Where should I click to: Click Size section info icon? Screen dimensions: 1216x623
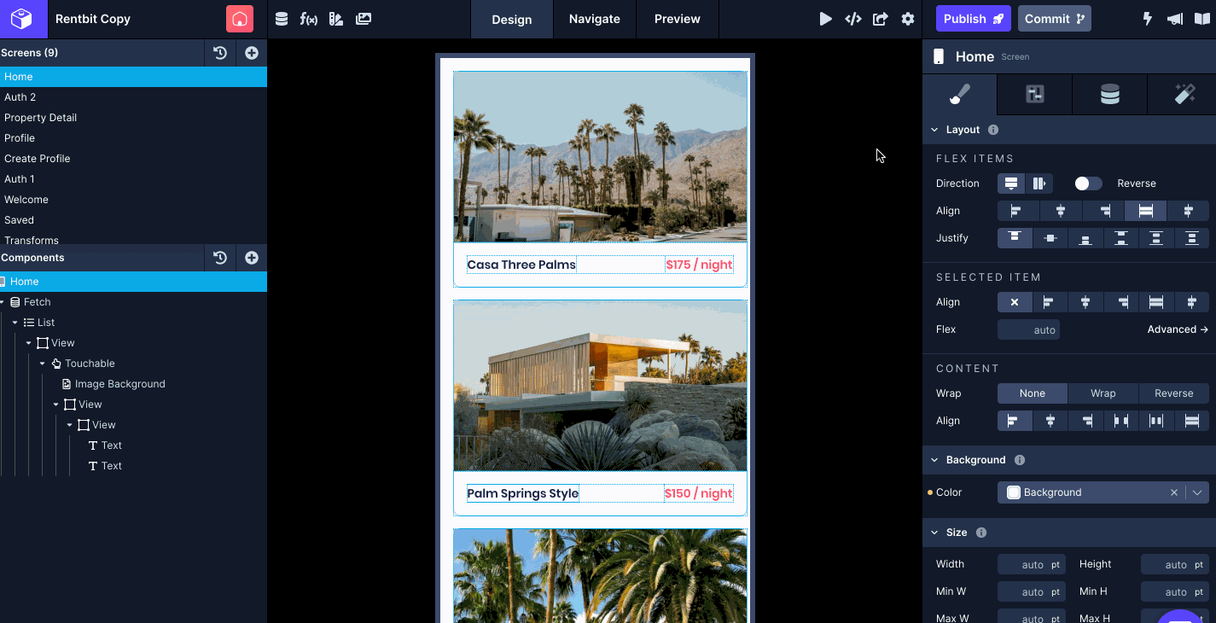pyautogui.click(x=981, y=533)
